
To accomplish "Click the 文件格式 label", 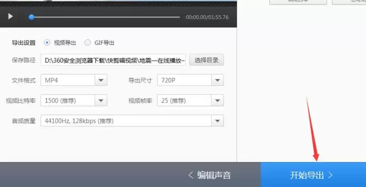I will 23,81.
